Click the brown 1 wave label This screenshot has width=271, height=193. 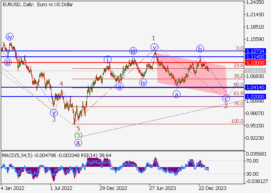point(153,38)
